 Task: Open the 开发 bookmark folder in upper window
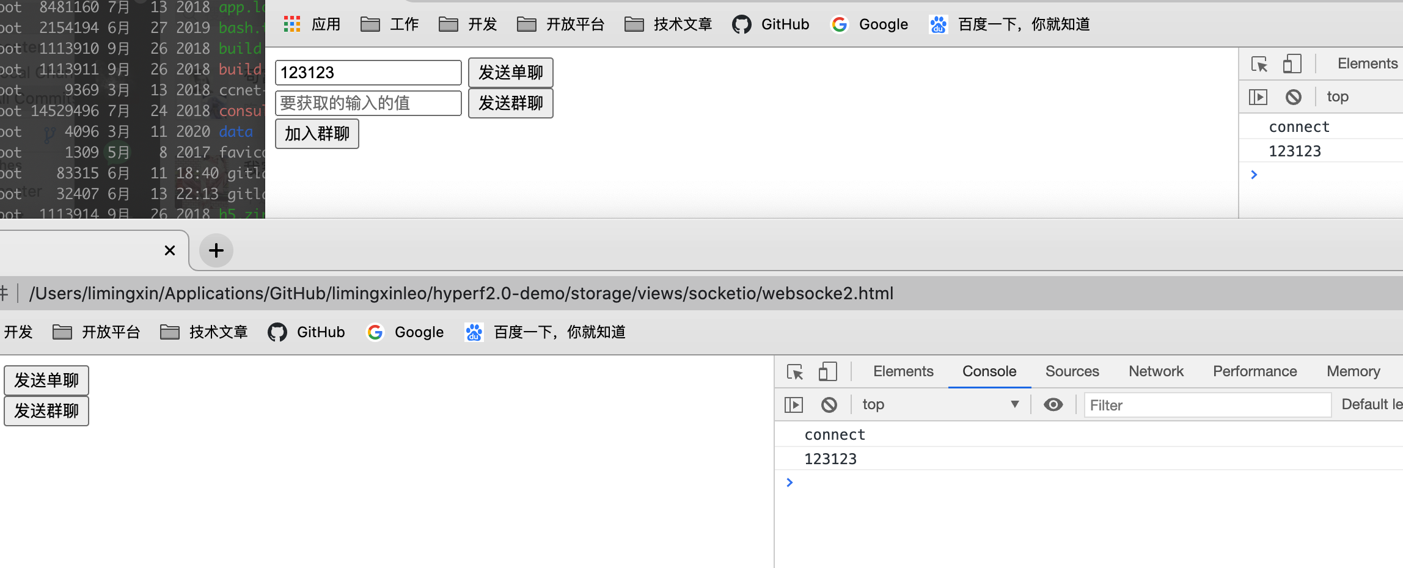pyautogui.click(x=467, y=24)
